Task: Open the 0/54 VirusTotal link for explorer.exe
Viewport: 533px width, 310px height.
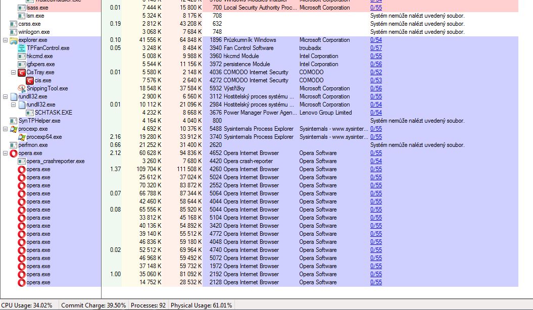Action: [x=376, y=40]
